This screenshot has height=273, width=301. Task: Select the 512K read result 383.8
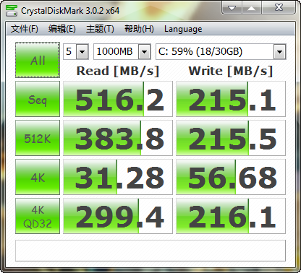coord(118,138)
